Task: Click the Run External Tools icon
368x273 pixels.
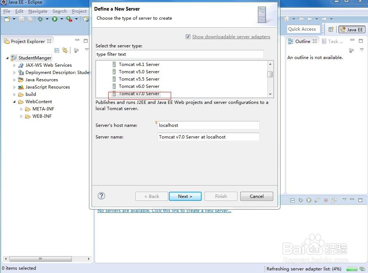Action: coord(69,19)
